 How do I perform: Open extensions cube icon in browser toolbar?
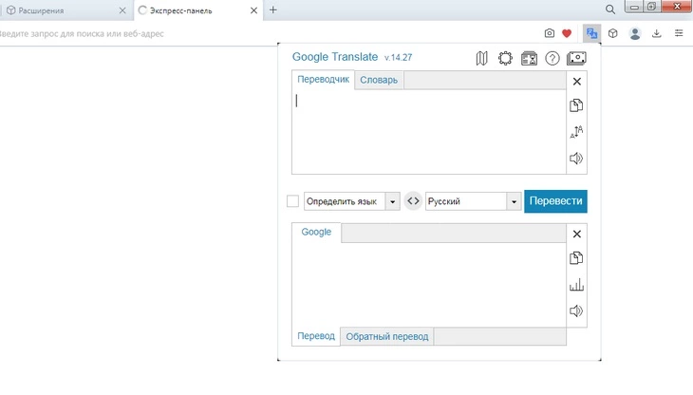(x=613, y=33)
